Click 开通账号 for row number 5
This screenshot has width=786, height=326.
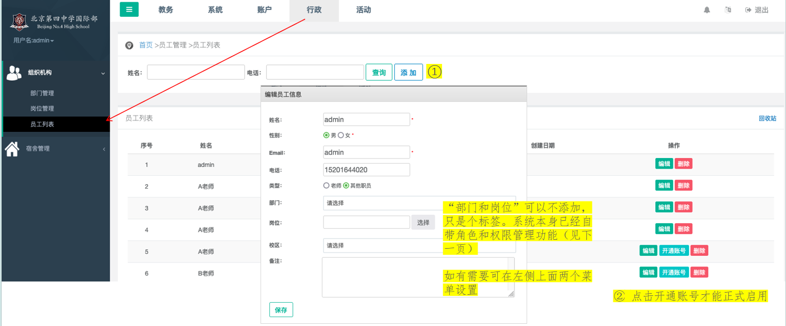[x=674, y=251]
